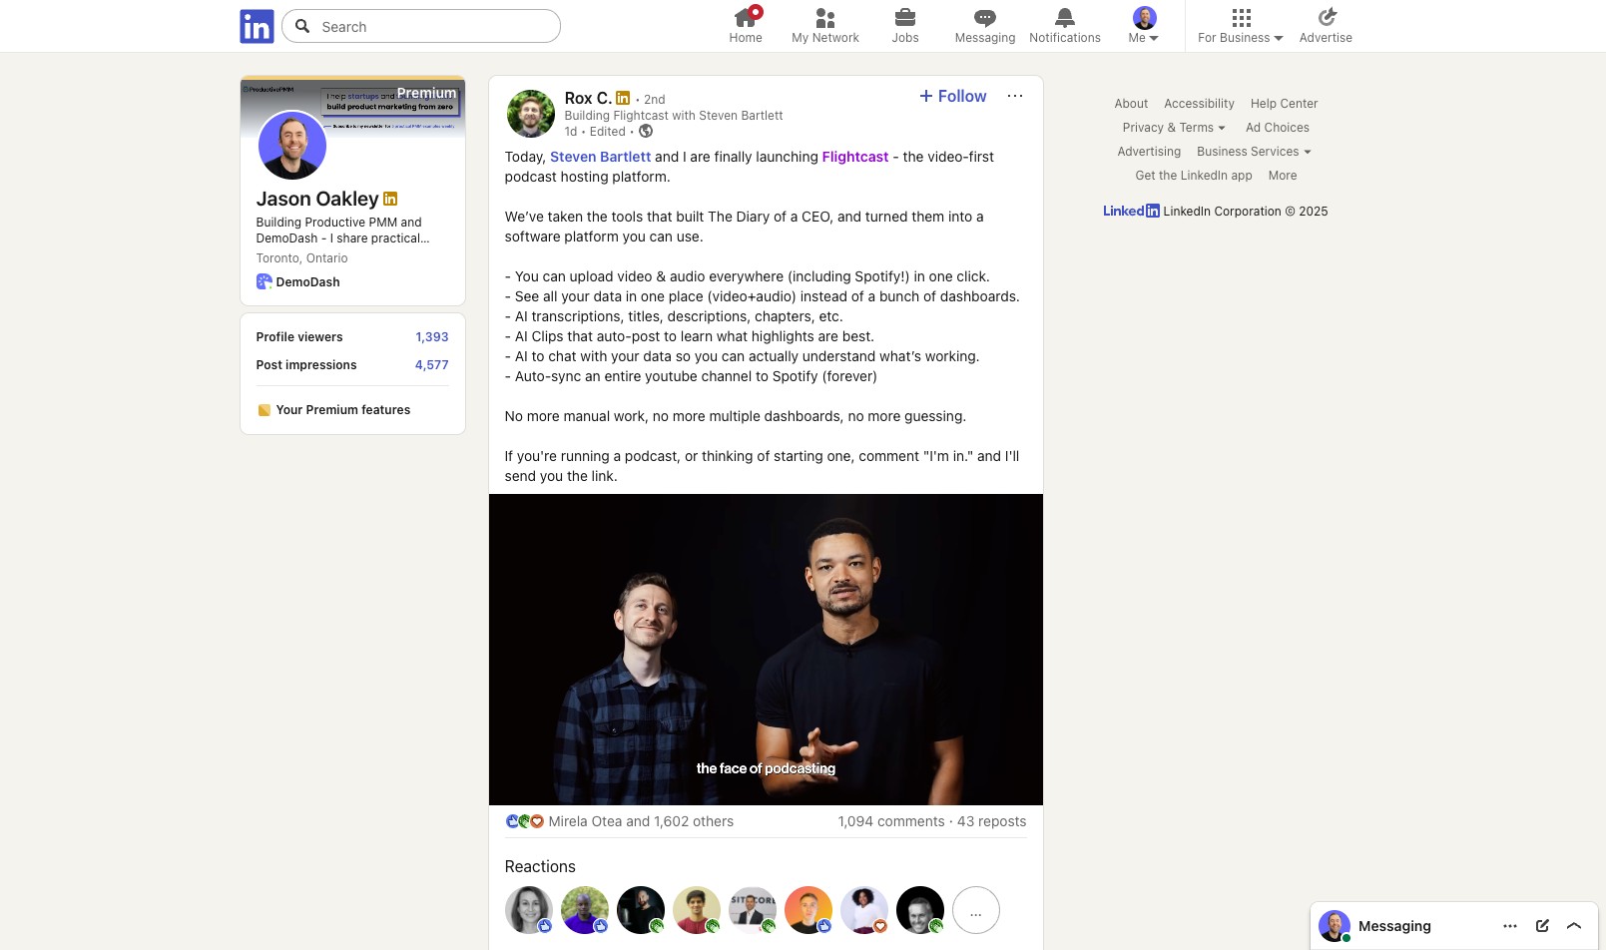Click the LinkedIn footer logo
The width and height of the screenshot is (1606, 950).
(x=1131, y=211)
